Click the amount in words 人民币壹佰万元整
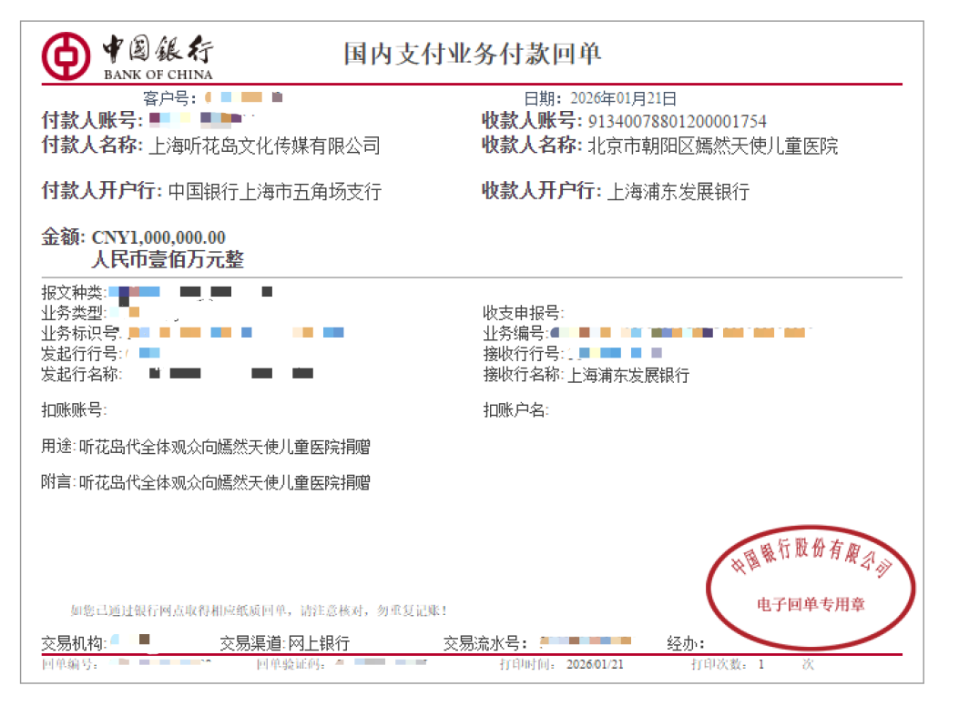Viewport: 969px width, 726px height. (x=168, y=260)
